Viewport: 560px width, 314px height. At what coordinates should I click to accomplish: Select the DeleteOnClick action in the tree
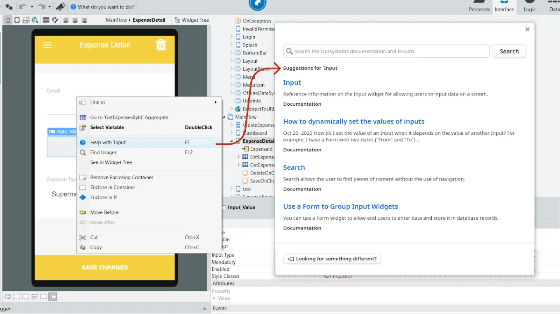[258, 173]
